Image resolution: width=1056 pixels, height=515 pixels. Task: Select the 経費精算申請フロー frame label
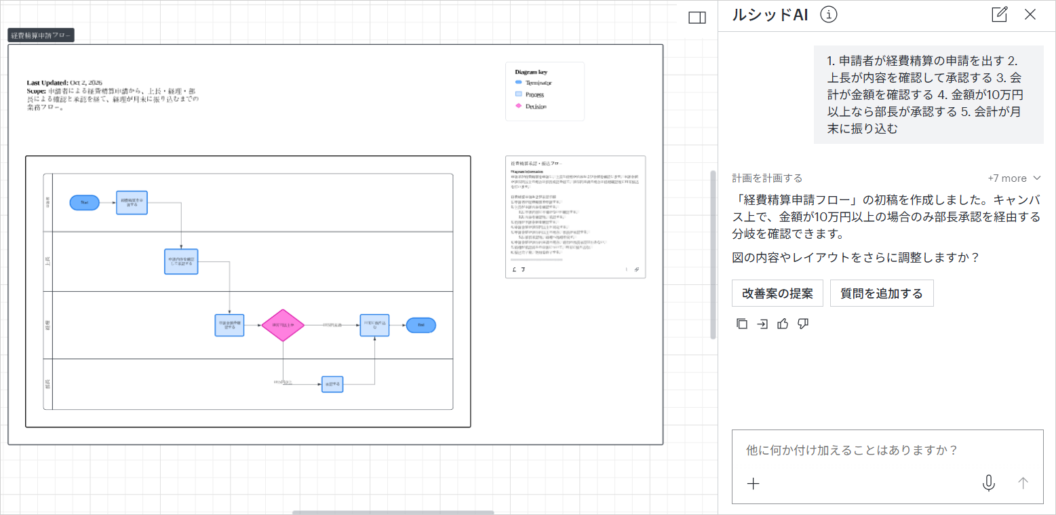point(41,35)
